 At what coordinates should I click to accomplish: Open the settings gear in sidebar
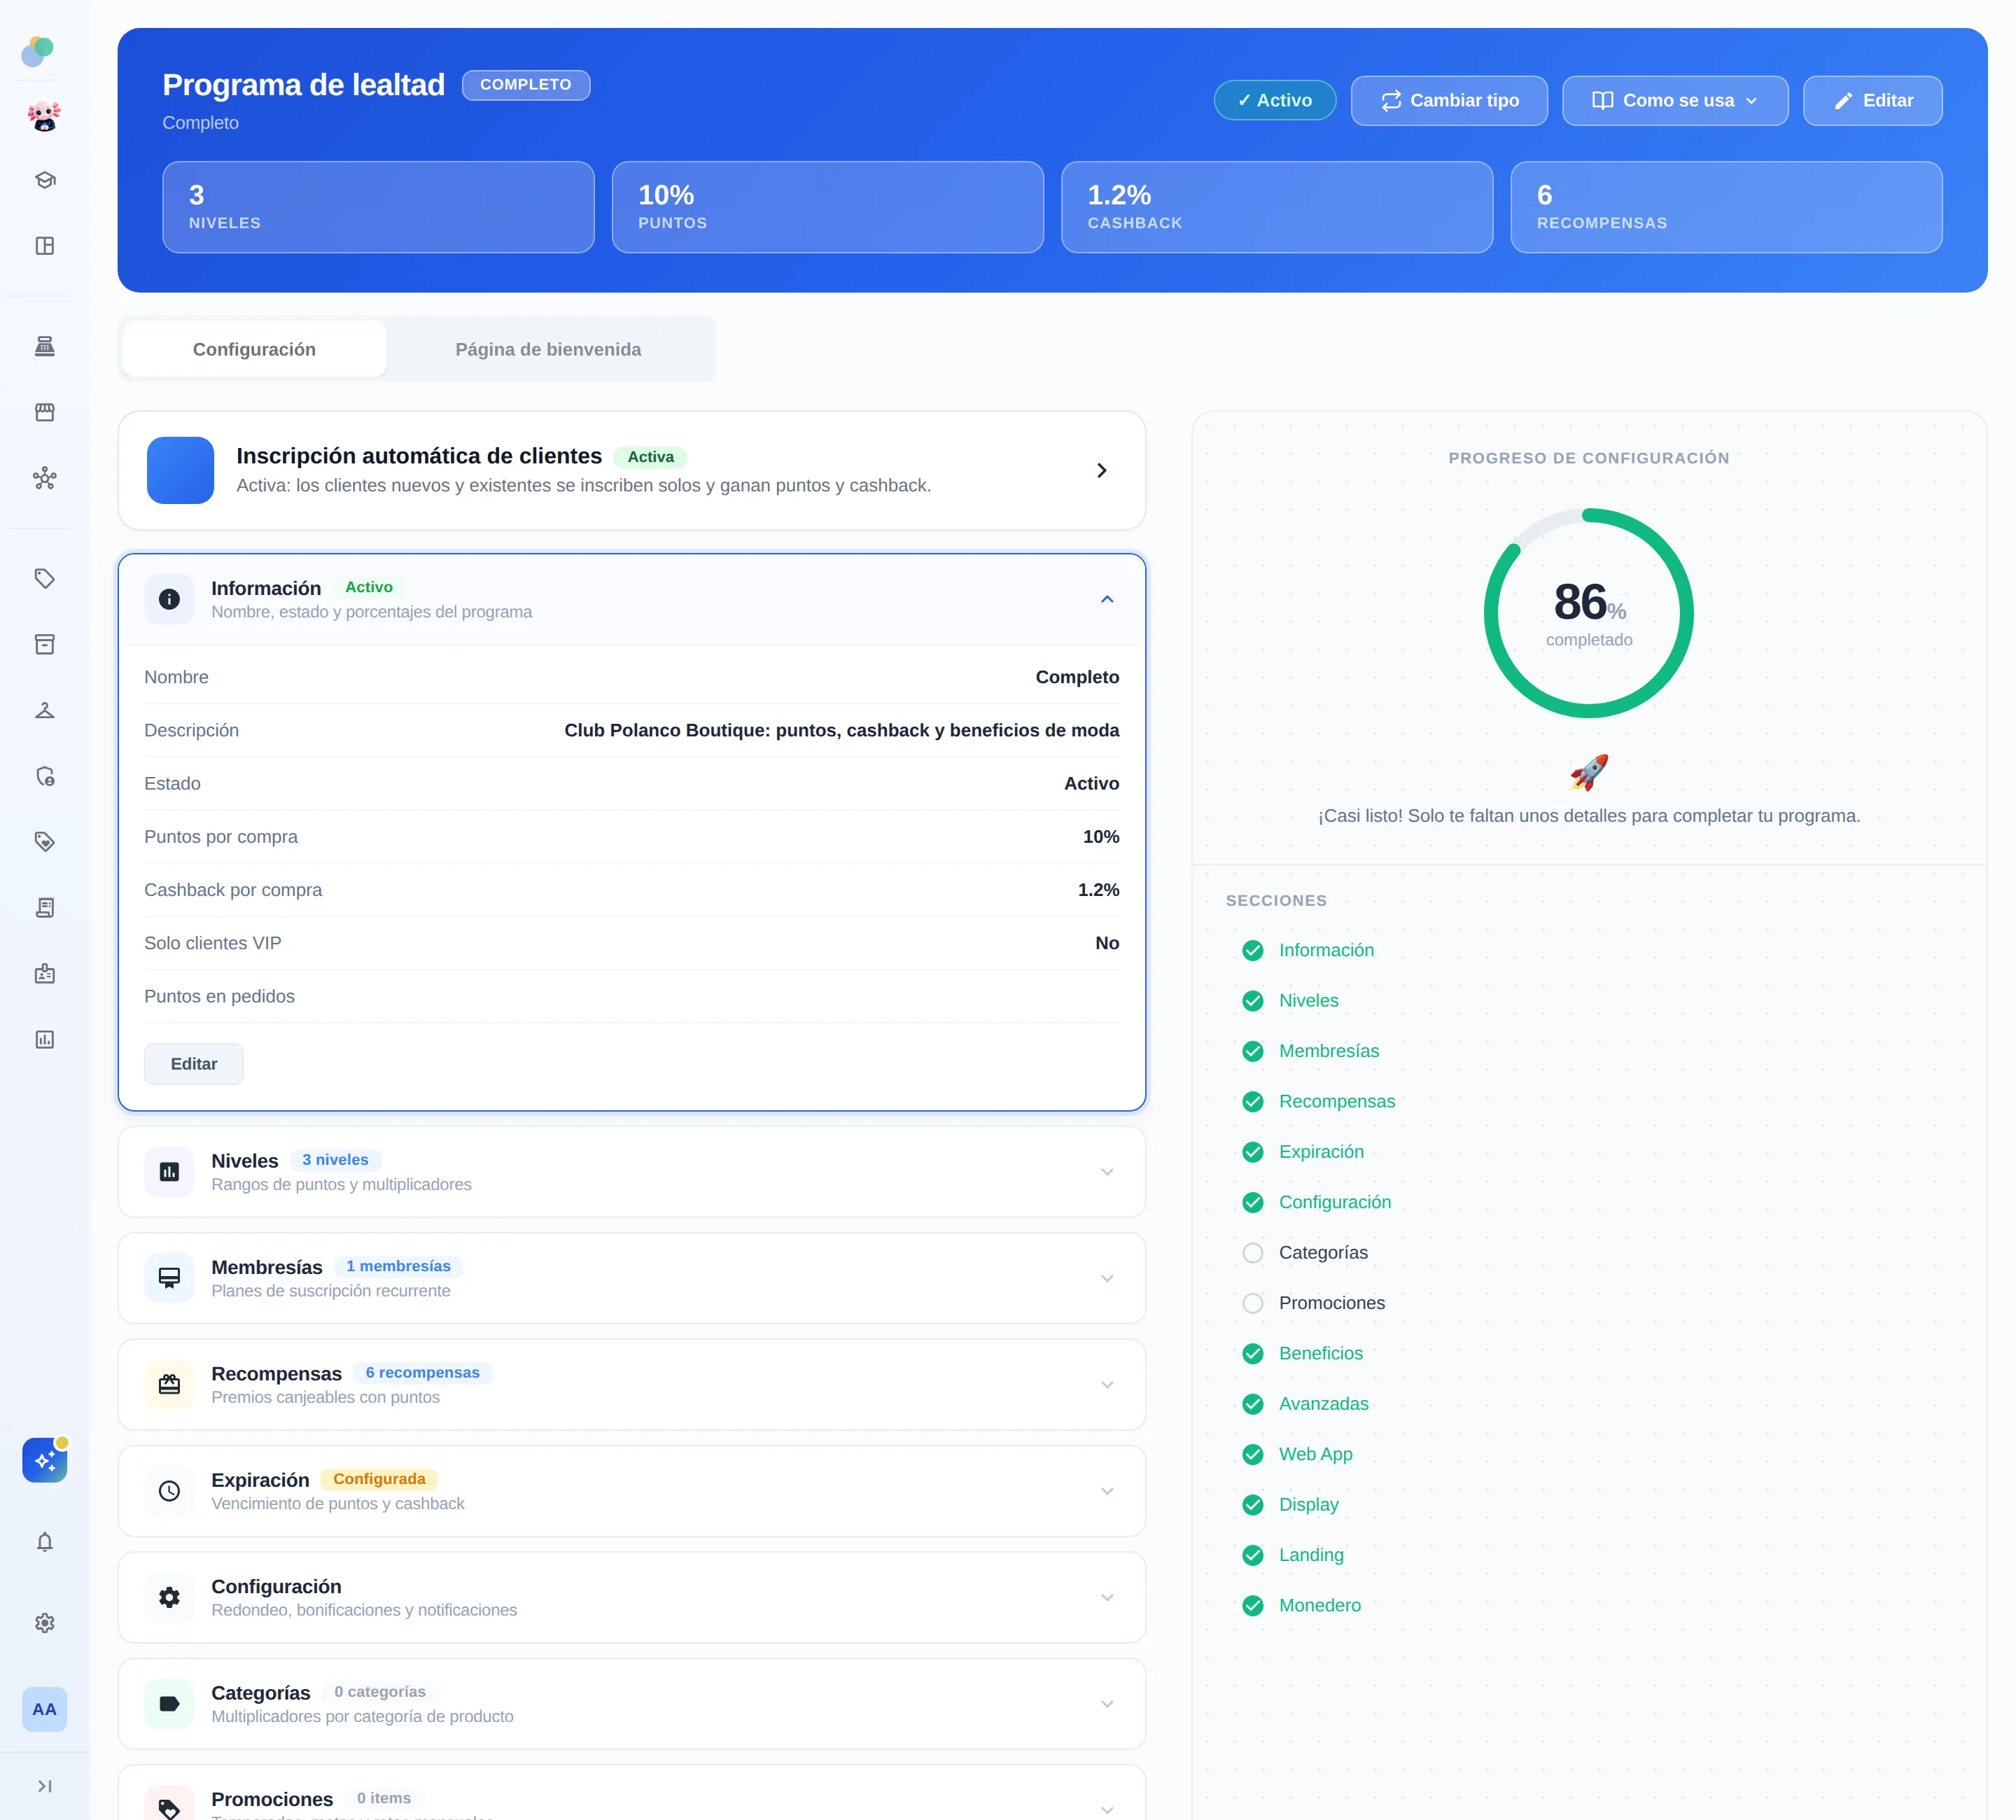coord(44,1623)
